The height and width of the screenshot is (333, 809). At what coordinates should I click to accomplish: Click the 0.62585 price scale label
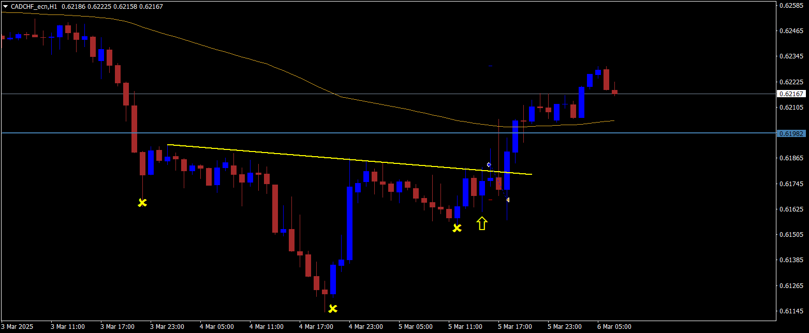click(790, 6)
